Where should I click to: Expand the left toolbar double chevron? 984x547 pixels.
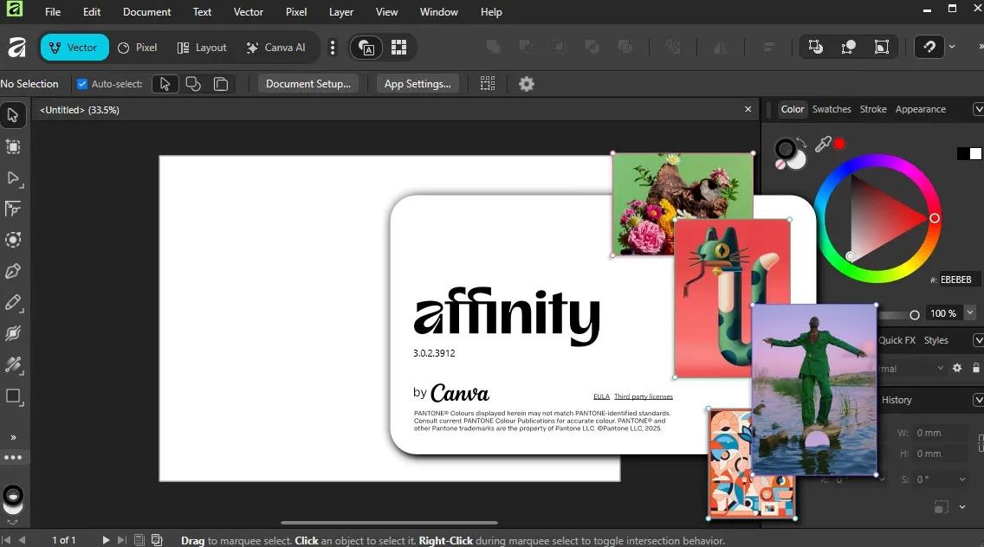click(13, 437)
